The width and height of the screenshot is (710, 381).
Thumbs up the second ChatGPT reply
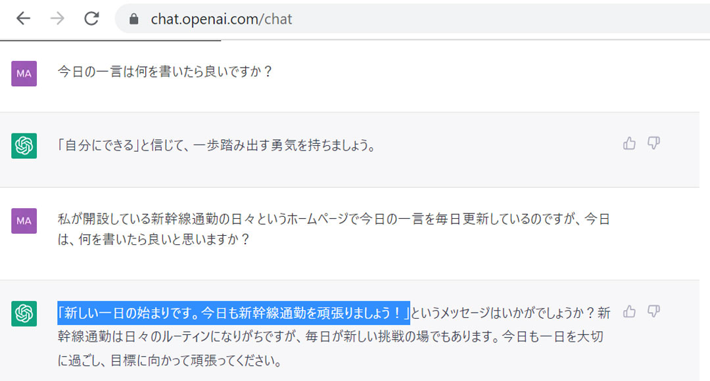click(x=629, y=312)
